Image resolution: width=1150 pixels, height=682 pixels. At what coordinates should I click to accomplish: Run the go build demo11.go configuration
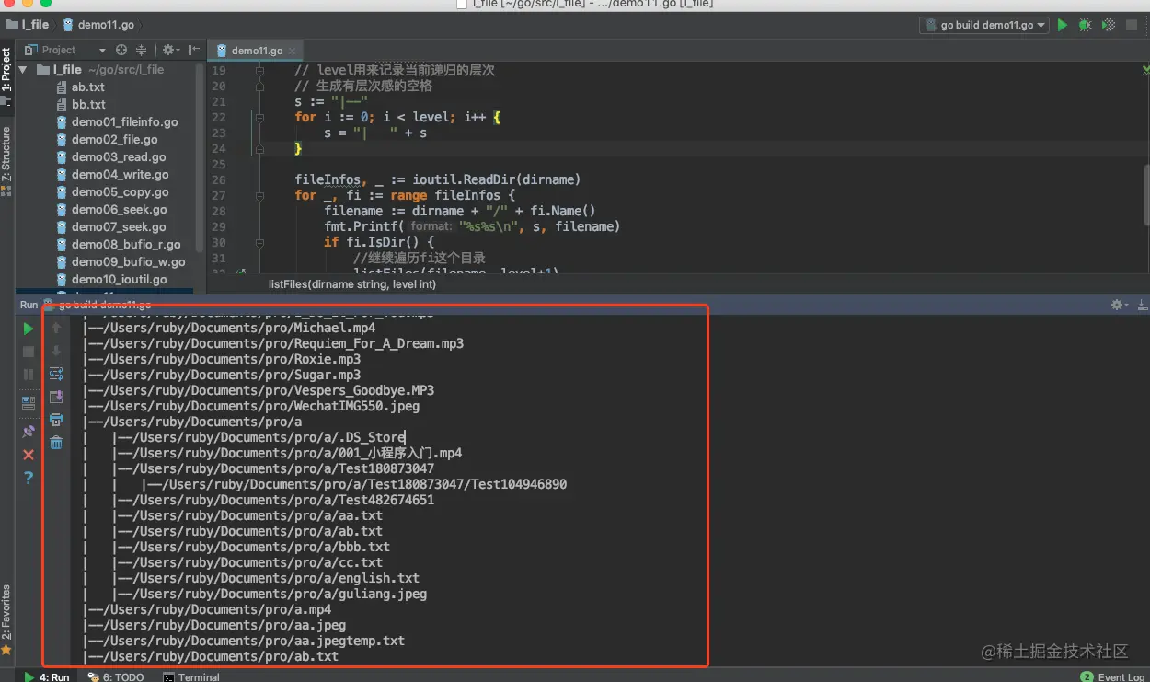click(1063, 25)
